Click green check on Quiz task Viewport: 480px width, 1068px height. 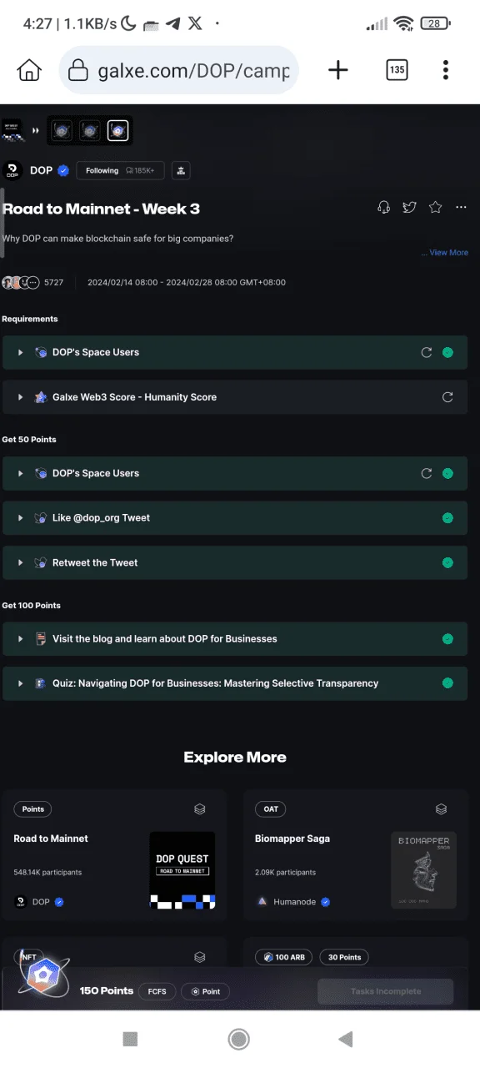[x=447, y=683]
